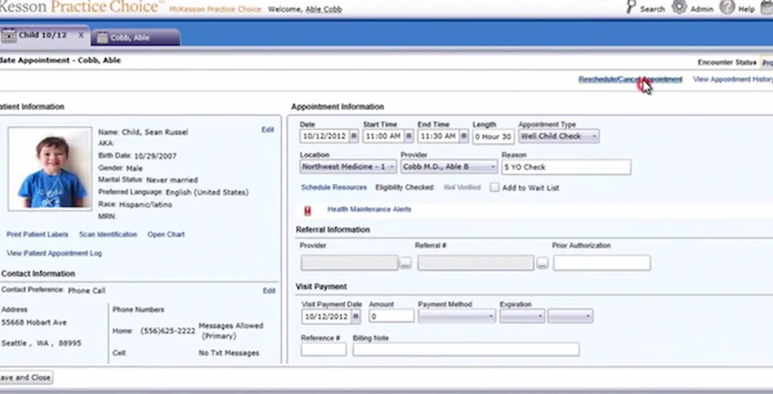
Task: Expand the Location dropdown showing Northwest Medicine
Action: (392, 166)
